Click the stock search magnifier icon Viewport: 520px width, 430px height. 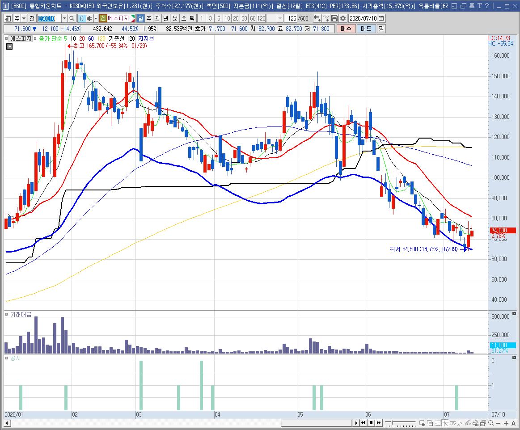(72, 19)
